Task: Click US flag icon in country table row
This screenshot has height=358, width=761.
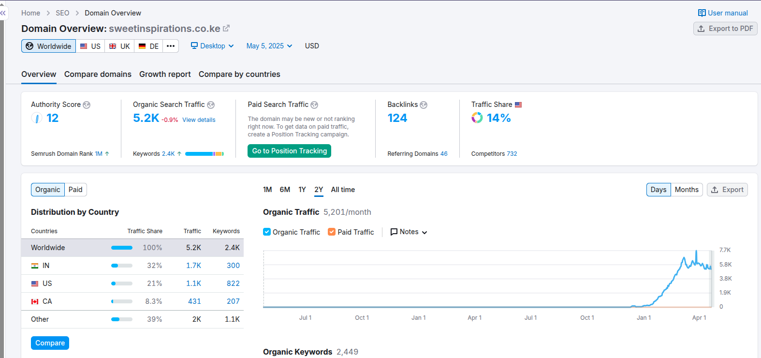Action: click(35, 283)
